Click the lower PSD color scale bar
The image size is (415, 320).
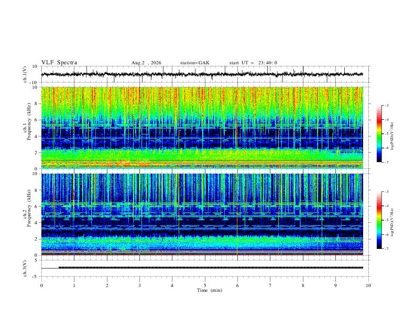(x=379, y=220)
